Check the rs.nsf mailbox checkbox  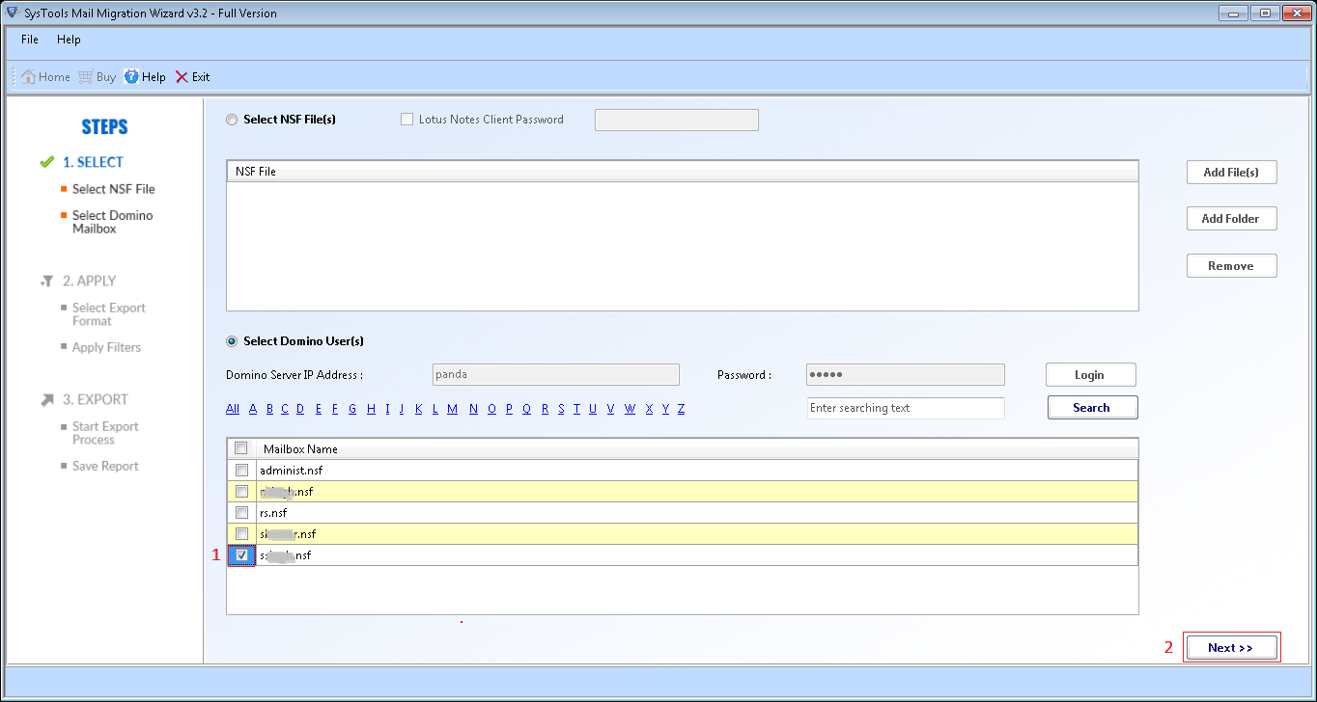(241, 513)
